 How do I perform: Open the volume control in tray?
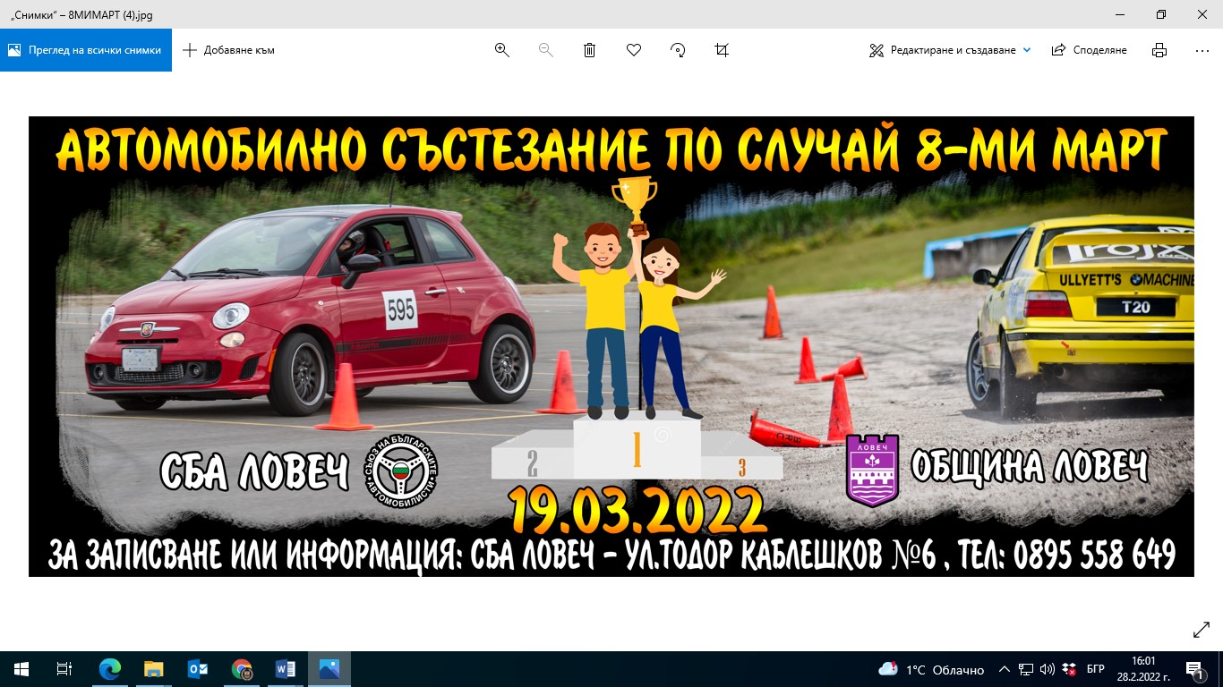[x=1047, y=669]
